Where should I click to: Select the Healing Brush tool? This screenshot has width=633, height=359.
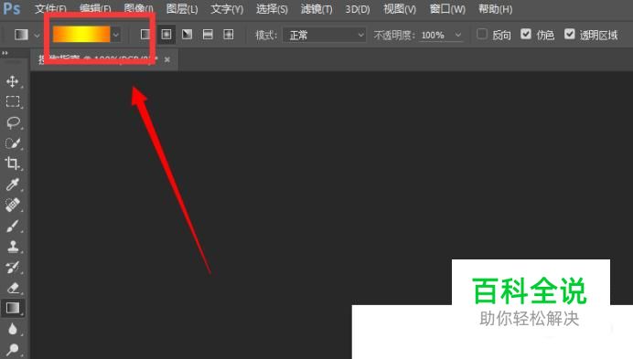click(x=13, y=205)
